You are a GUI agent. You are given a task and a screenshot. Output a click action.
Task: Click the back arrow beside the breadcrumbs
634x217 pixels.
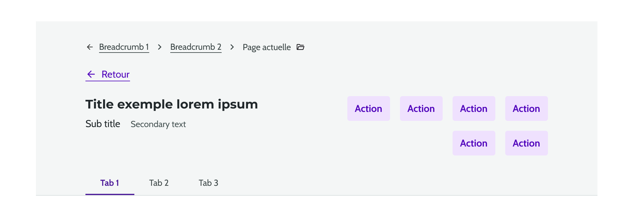pos(89,47)
